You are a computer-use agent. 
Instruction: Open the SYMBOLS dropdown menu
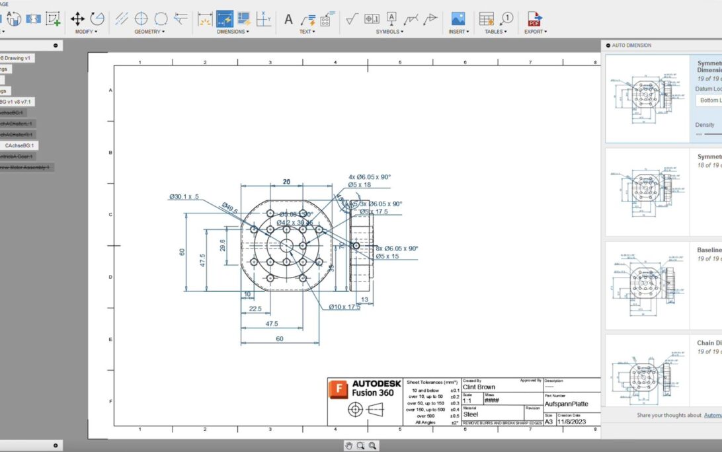pyautogui.click(x=390, y=31)
